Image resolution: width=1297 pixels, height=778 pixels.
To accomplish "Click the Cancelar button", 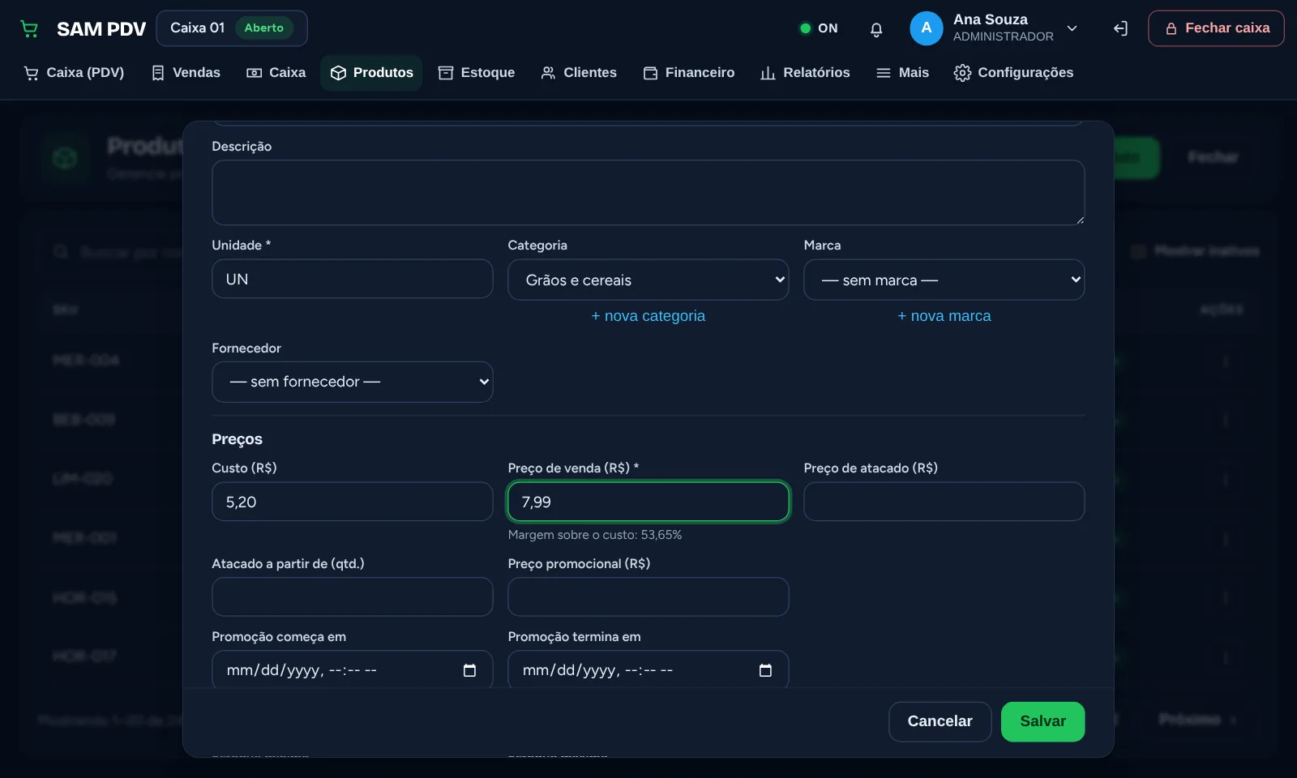I will 940,721.
